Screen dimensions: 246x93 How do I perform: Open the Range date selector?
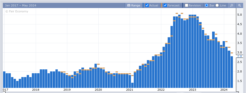[134, 5]
